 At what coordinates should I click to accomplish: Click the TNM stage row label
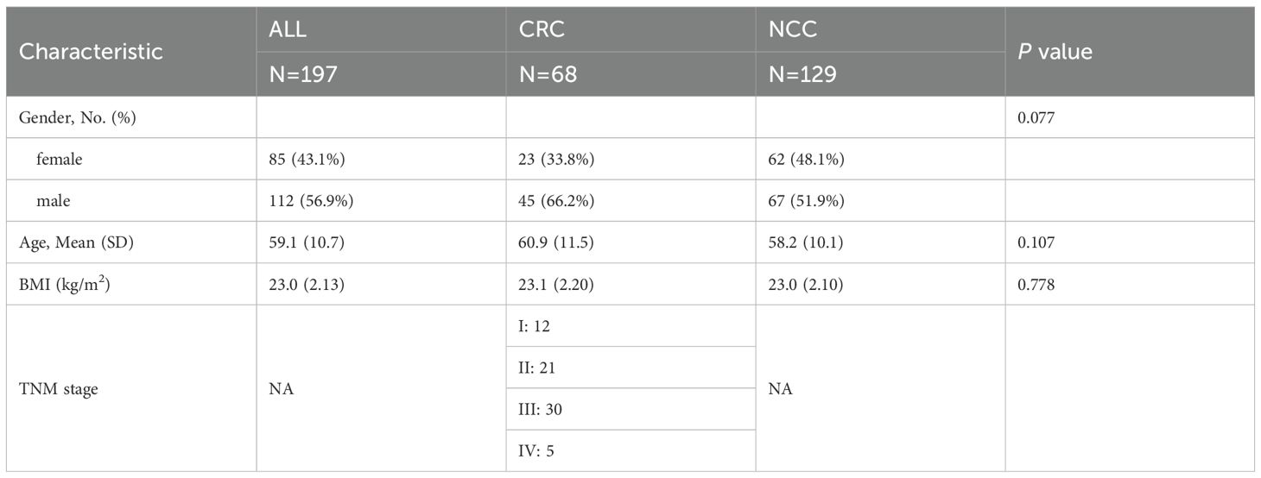tap(59, 389)
